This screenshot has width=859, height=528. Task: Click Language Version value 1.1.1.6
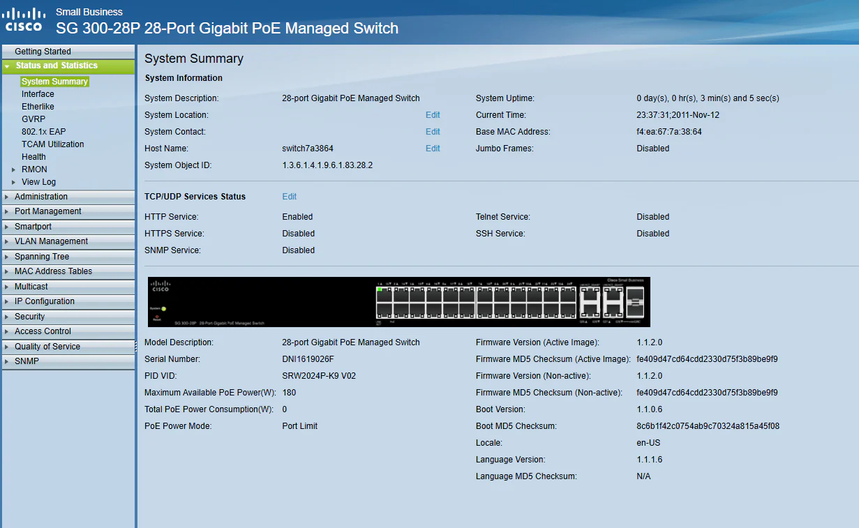(649, 460)
